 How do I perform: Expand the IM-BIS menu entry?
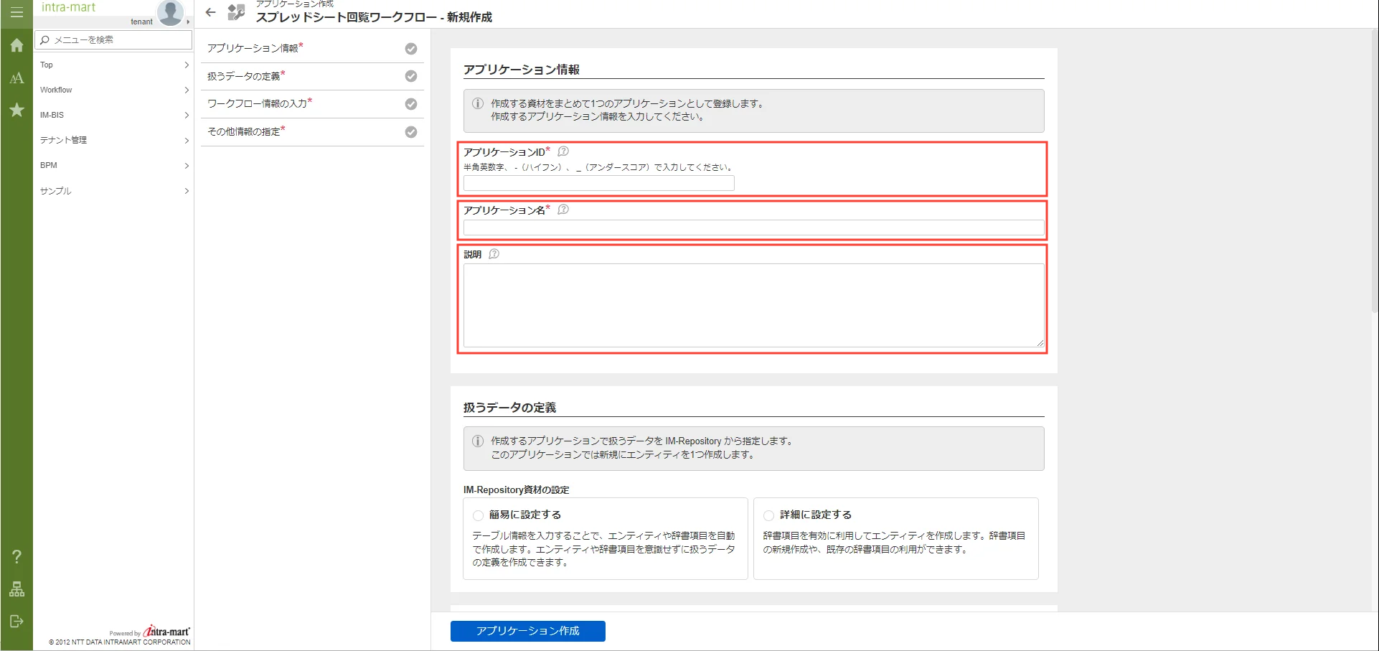tap(114, 115)
